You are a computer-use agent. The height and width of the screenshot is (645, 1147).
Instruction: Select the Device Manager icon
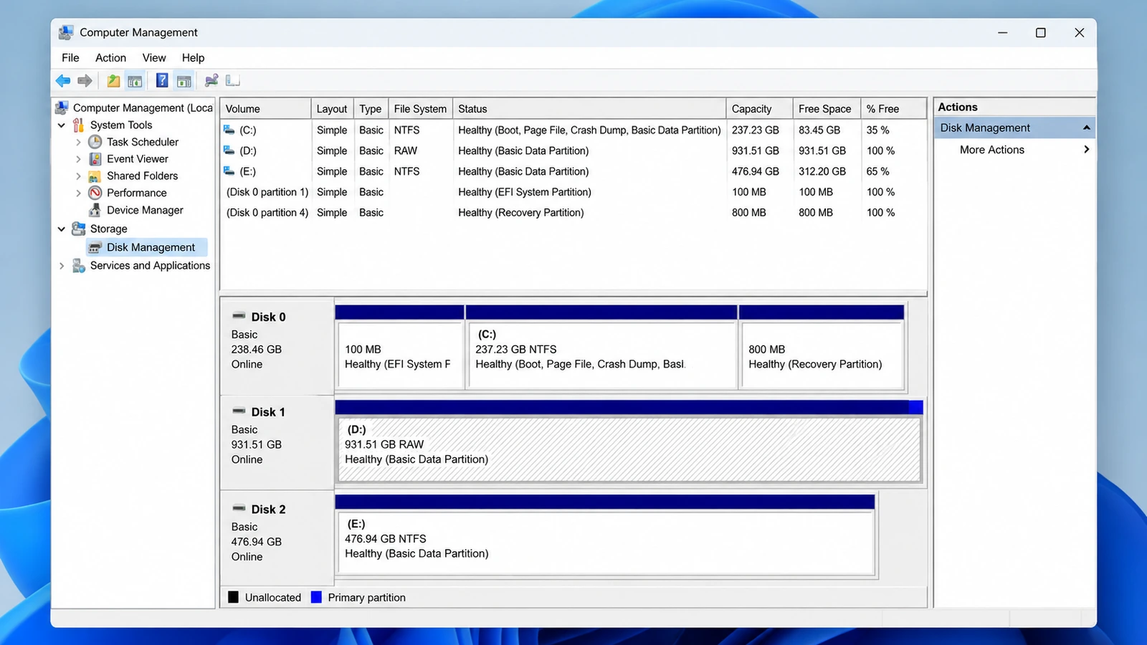tap(95, 210)
